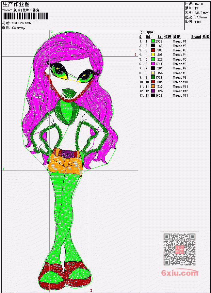Select the color count value 13

[196, 9]
